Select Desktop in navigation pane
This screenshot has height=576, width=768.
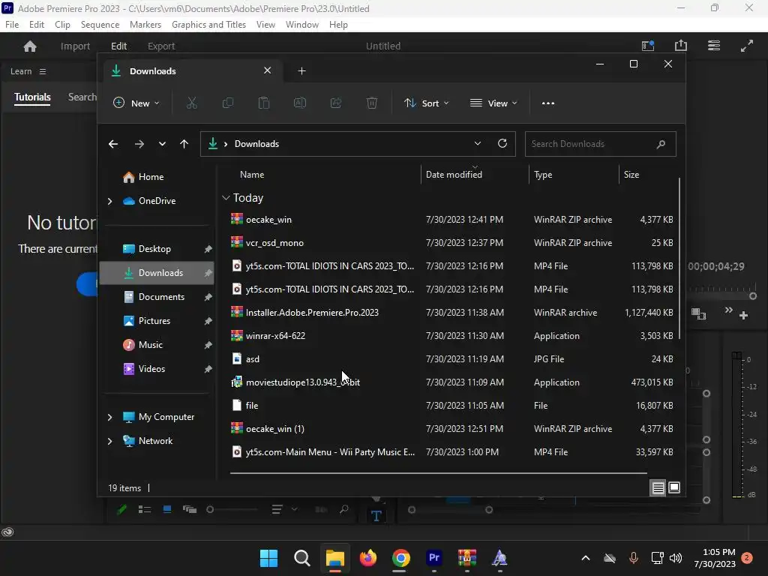click(x=157, y=249)
